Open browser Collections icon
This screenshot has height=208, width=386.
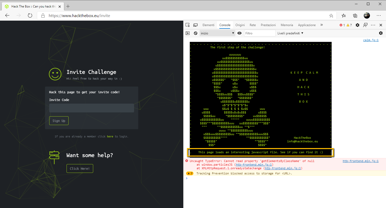tap(355, 16)
